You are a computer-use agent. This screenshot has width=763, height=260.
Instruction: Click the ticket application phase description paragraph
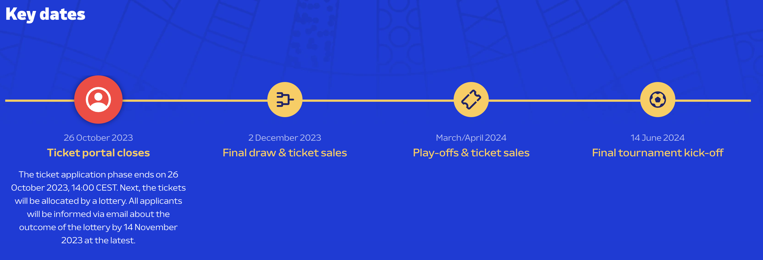coord(98,207)
